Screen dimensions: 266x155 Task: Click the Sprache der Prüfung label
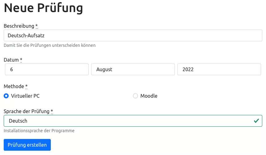[26, 111]
